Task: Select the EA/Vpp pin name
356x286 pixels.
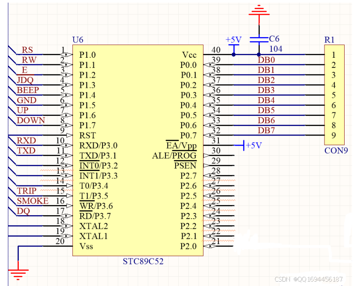Action: [181, 146]
